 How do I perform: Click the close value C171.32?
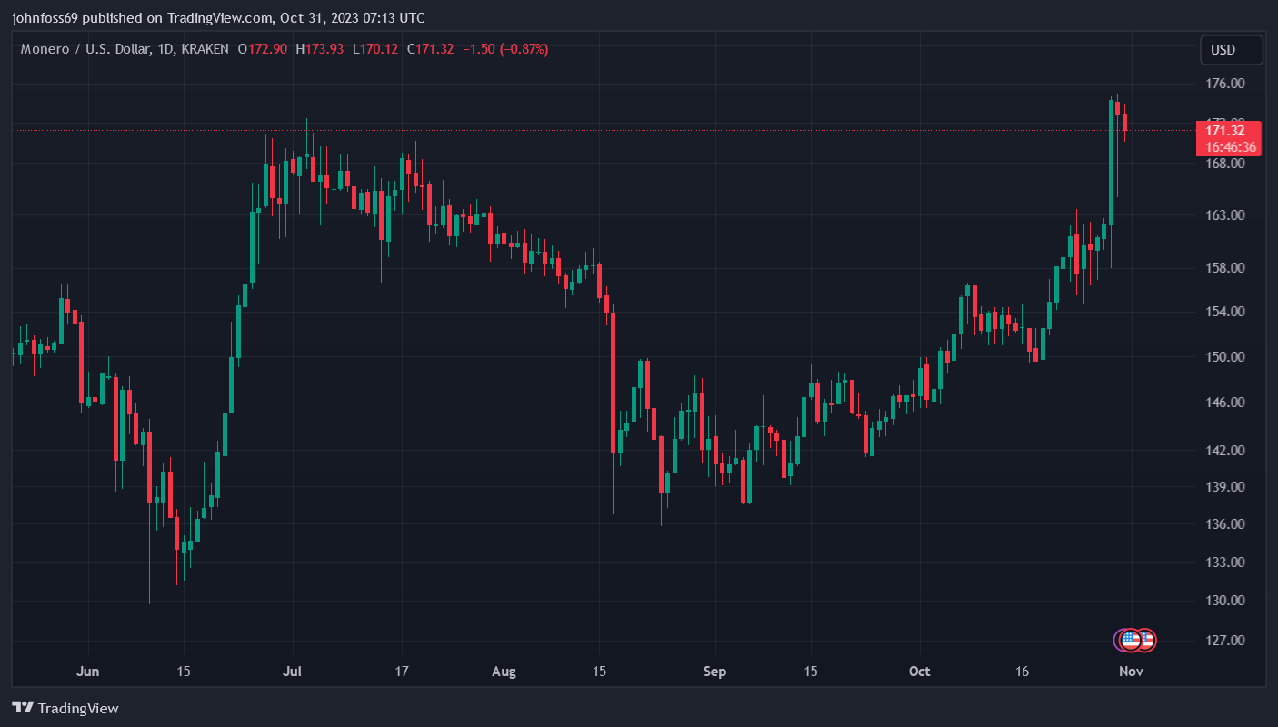(x=430, y=49)
